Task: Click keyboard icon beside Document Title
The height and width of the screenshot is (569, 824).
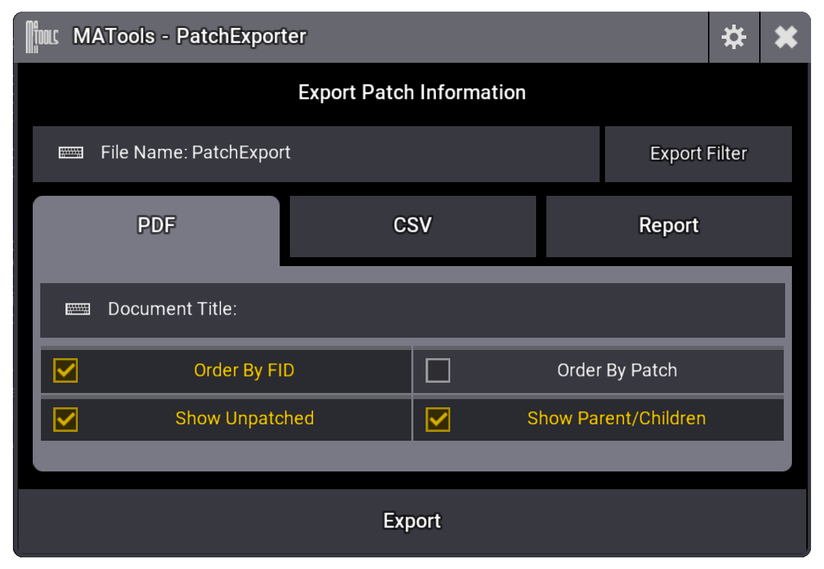Action: [x=78, y=310]
